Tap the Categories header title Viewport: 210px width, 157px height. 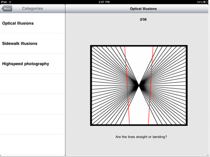point(33,9)
